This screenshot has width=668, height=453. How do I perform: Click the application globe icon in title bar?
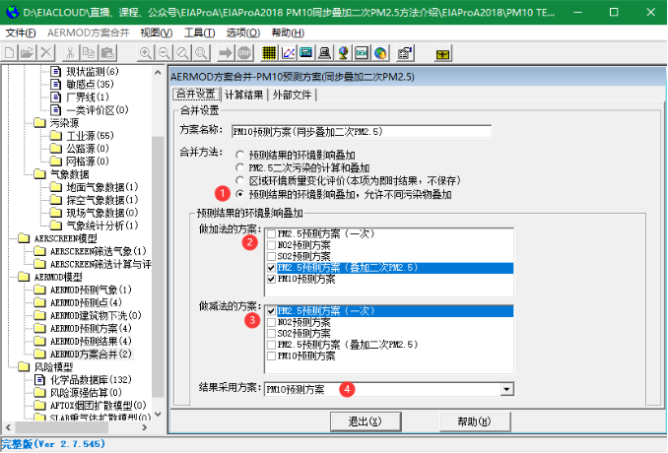pyautogui.click(x=12, y=12)
